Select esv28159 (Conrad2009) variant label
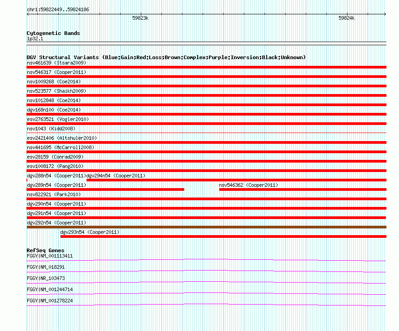 [x=55, y=157]
